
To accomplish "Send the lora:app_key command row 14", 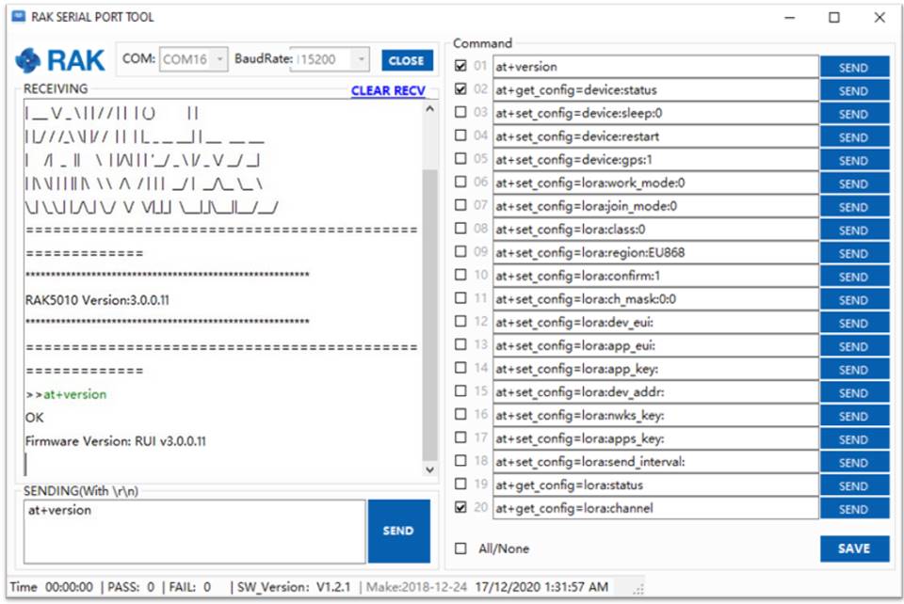I will (854, 369).
